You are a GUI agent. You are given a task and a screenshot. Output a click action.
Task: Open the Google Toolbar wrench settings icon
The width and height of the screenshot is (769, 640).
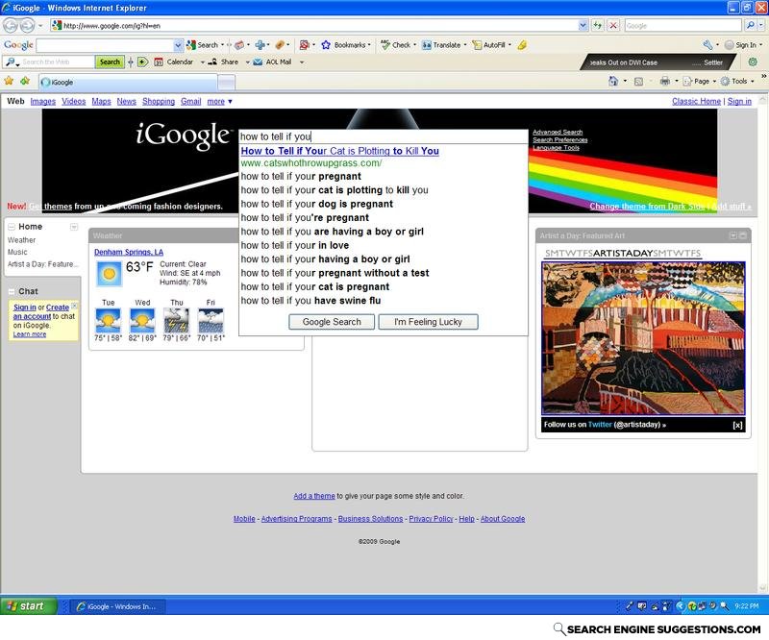click(707, 45)
